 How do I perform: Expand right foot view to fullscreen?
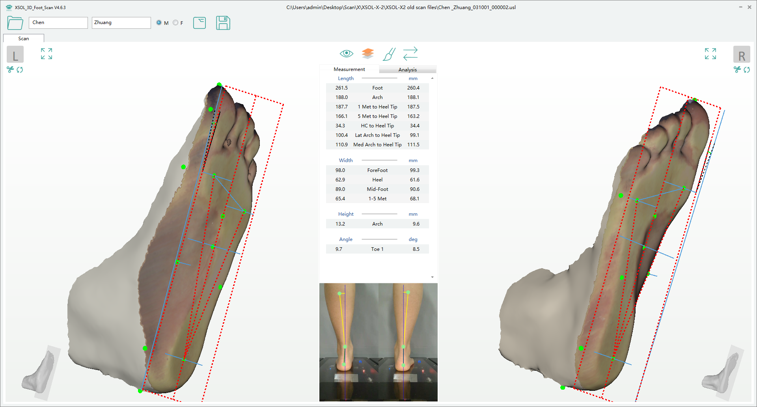tap(710, 54)
